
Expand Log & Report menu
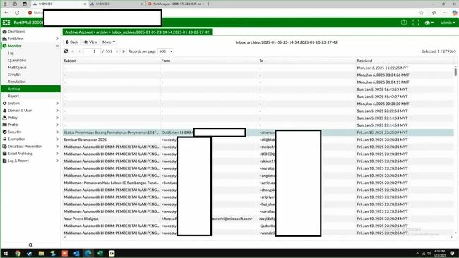coord(30,161)
